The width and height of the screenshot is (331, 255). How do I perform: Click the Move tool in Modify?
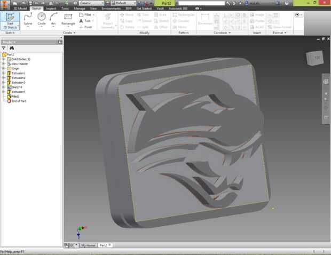(x=127, y=14)
